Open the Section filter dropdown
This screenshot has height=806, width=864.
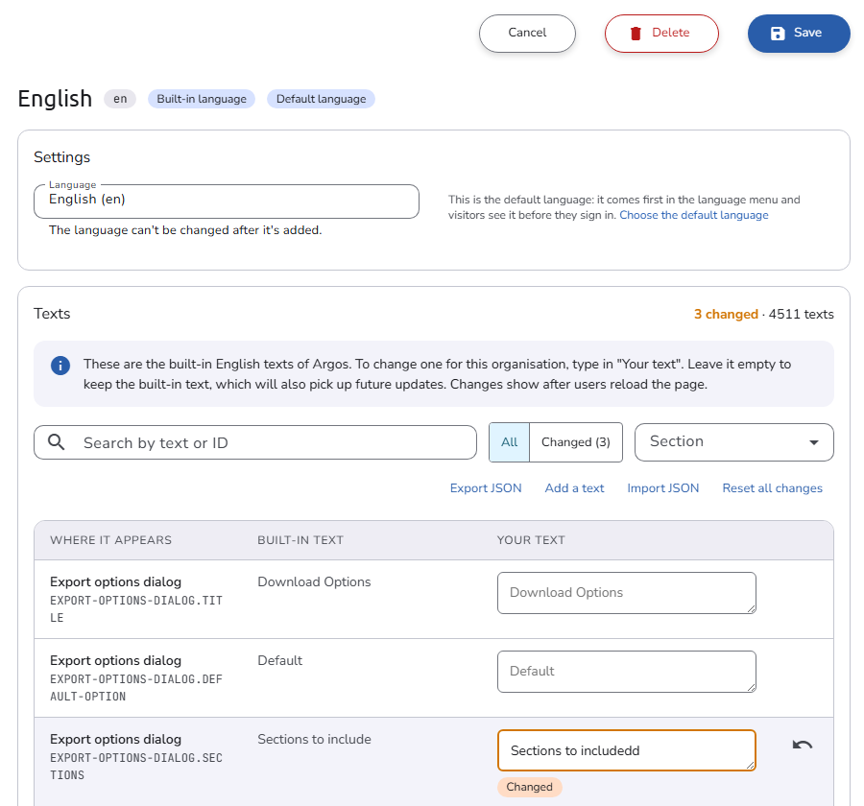click(x=734, y=441)
